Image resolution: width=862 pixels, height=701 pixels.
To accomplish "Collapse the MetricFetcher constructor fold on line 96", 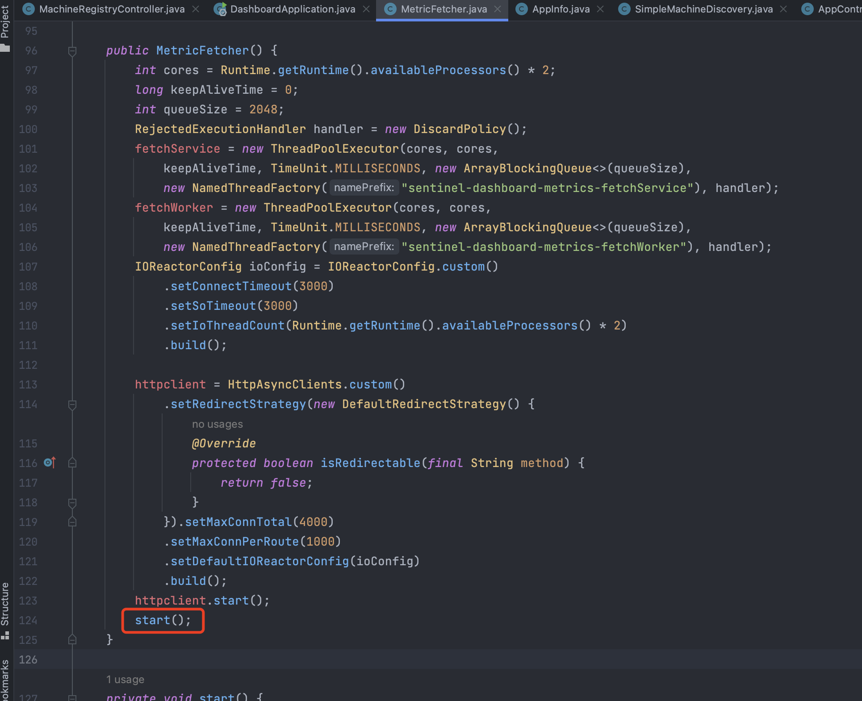I will (72, 51).
